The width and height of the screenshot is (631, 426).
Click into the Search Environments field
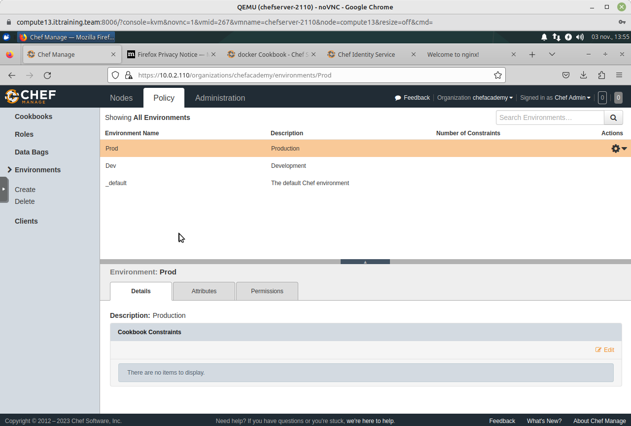pos(550,117)
